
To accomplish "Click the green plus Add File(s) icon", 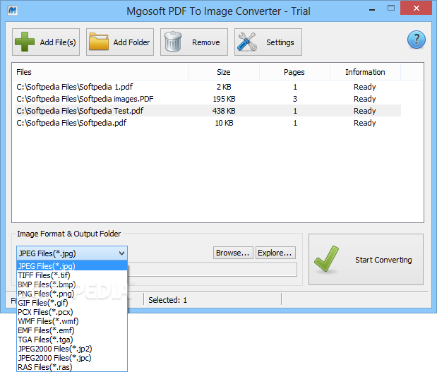I will (x=25, y=42).
